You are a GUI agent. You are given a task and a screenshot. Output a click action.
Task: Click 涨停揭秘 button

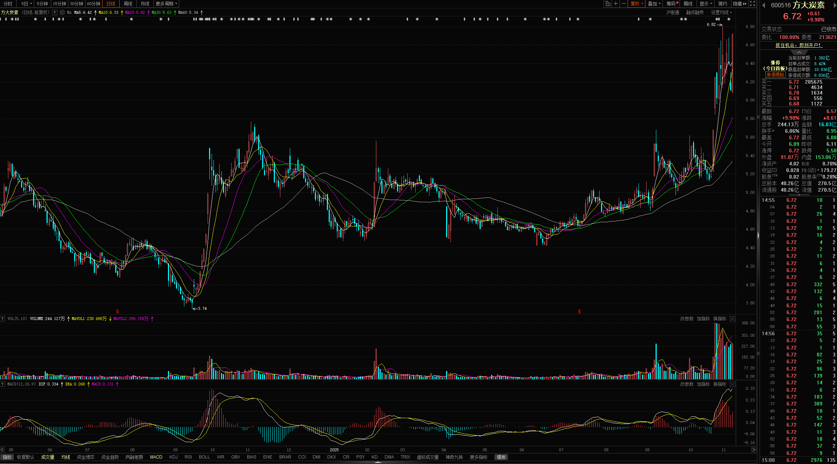775,75
